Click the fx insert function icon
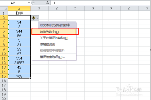The image size is (151, 100). click(x=48, y=3)
